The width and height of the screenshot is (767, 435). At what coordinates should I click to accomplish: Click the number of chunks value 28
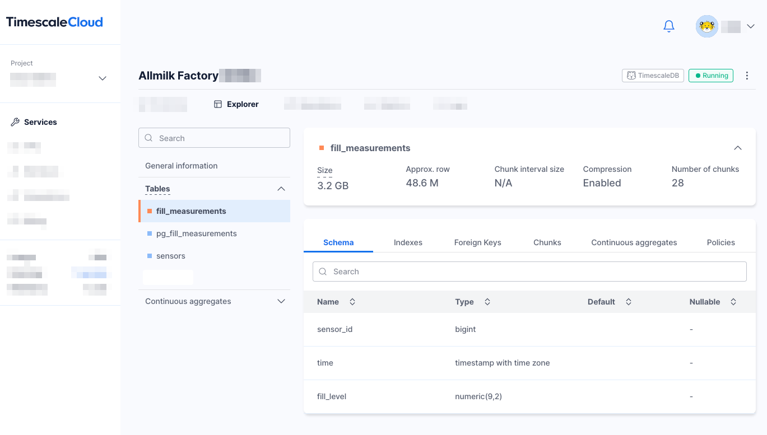[677, 183]
